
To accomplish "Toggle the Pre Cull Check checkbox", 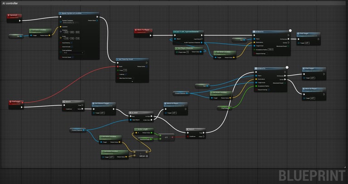I will coord(73,57).
